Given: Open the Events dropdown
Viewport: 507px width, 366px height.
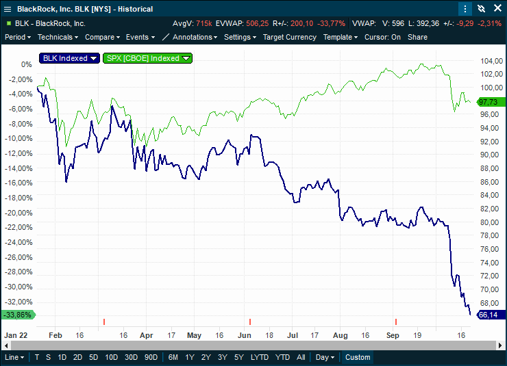Looking at the screenshot, I should tap(140, 37).
